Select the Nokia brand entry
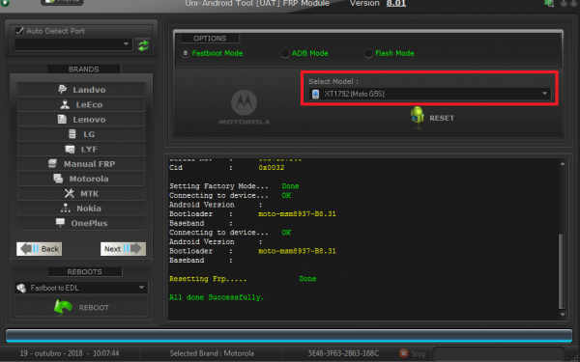This screenshot has width=580, height=362. coord(81,209)
